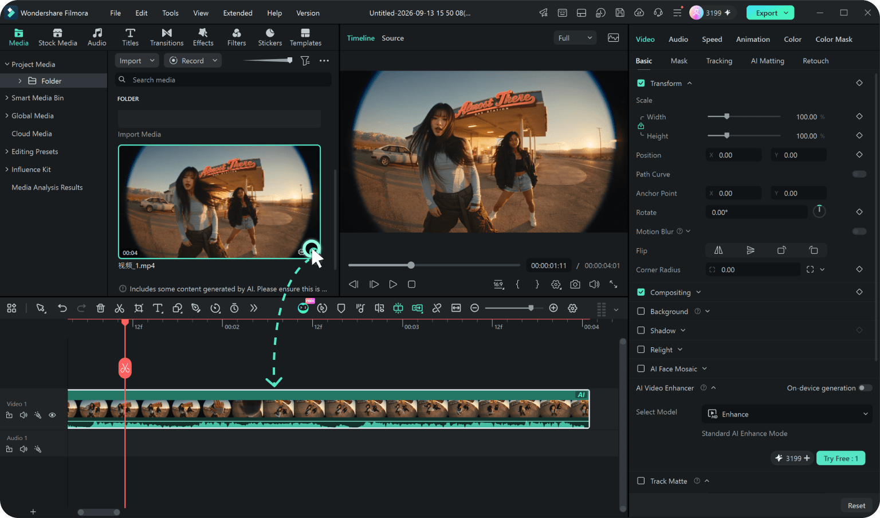Flip the clip horizontally
The width and height of the screenshot is (880, 518).
click(x=718, y=250)
